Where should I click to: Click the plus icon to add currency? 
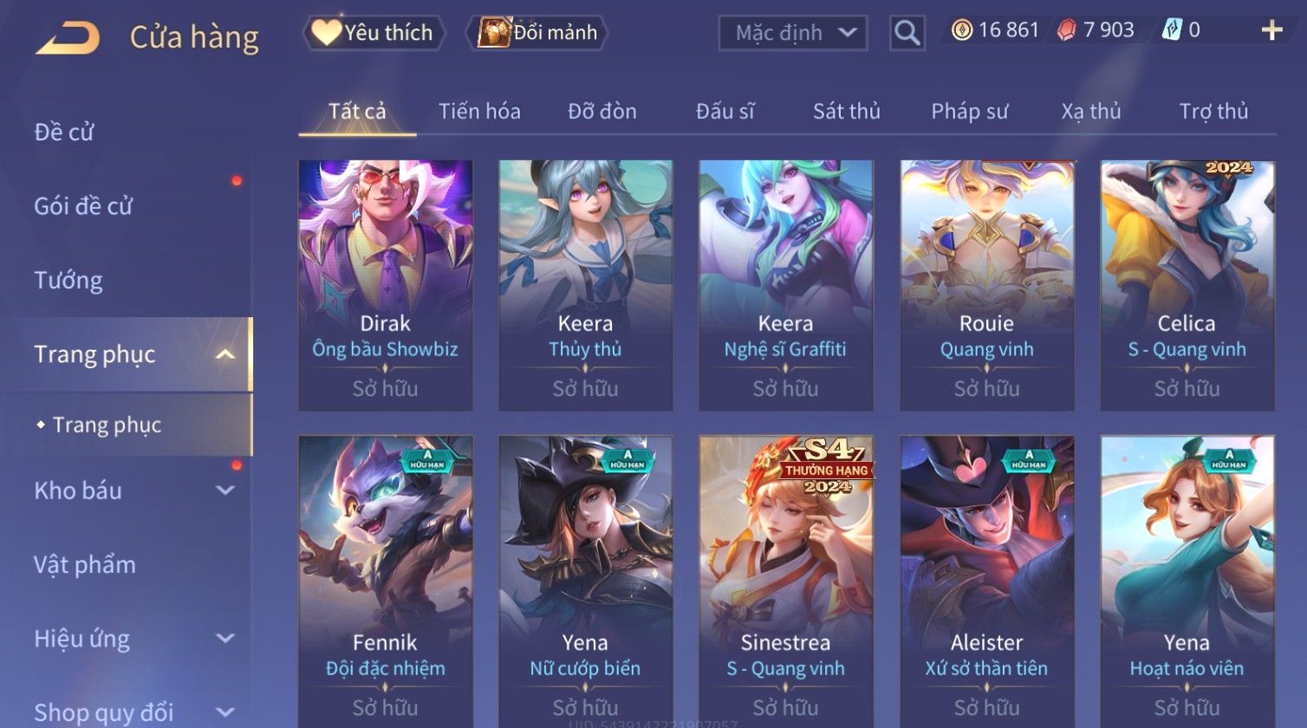[x=1271, y=30]
